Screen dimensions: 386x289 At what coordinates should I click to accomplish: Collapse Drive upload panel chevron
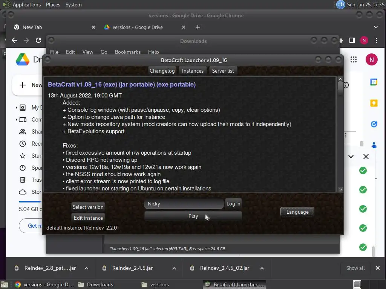[351, 157]
